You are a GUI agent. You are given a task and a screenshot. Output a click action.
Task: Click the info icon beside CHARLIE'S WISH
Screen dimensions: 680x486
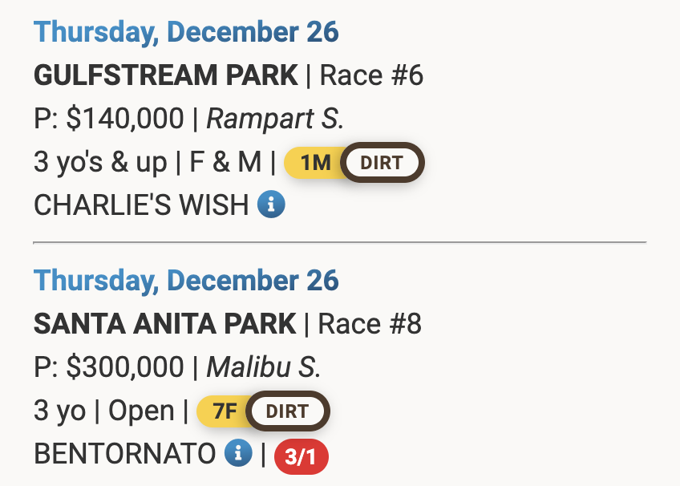(x=271, y=205)
